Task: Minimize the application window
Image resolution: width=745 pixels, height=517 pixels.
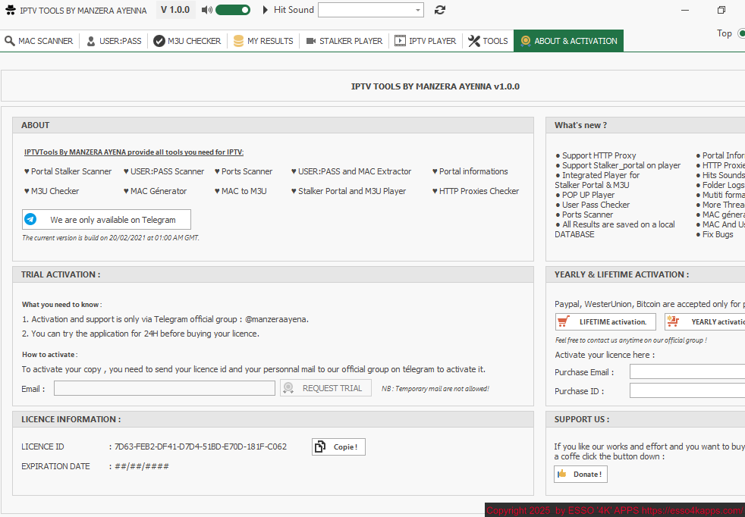Action: 685,10
